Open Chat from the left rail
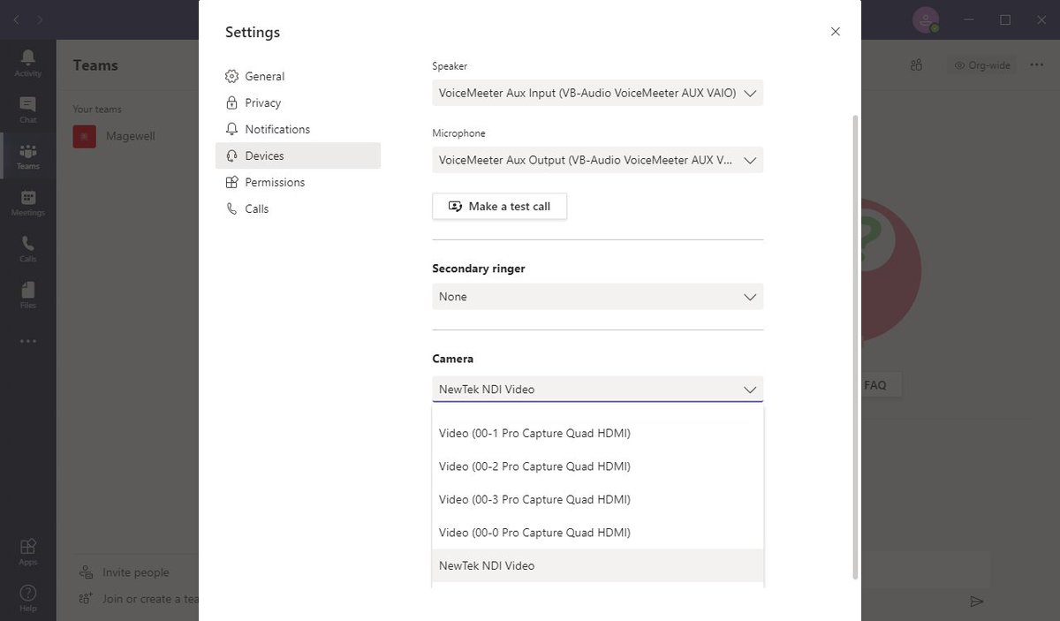1060x621 pixels. tap(27, 110)
